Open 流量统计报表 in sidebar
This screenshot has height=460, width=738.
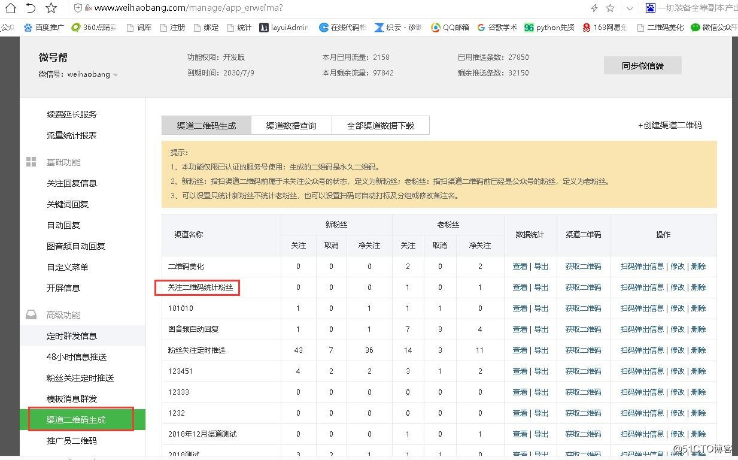pos(72,135)
